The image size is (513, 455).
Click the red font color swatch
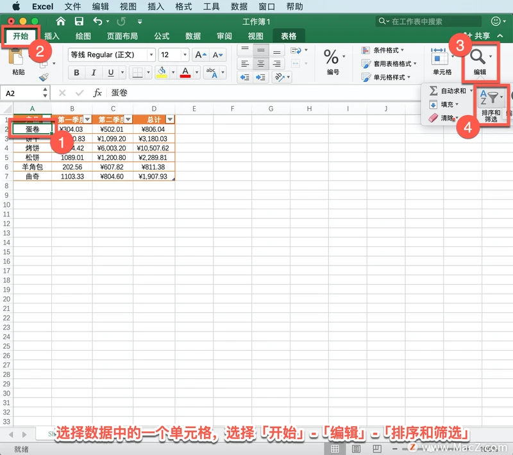coord(185,72)
